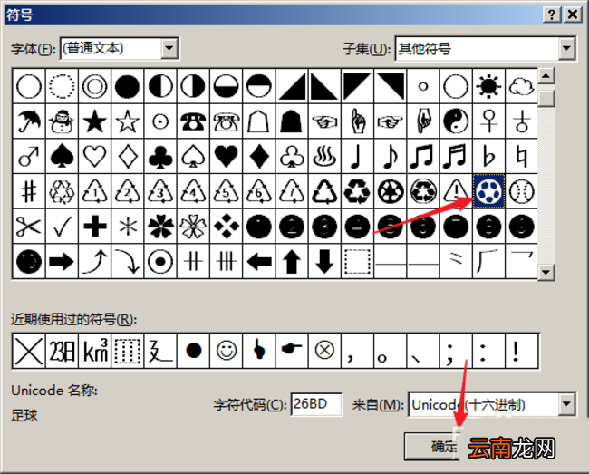Select the right black arrow symbol

pyautogui.click(x=62, y=261)
